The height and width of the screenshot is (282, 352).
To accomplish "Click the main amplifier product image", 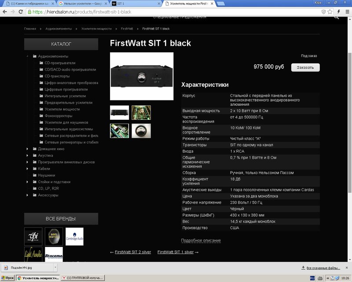I will 142,76.
